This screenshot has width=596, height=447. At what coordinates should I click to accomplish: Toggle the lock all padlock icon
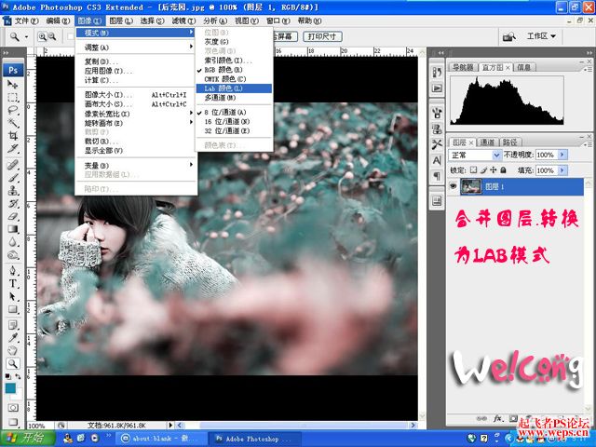click(503, 169)
